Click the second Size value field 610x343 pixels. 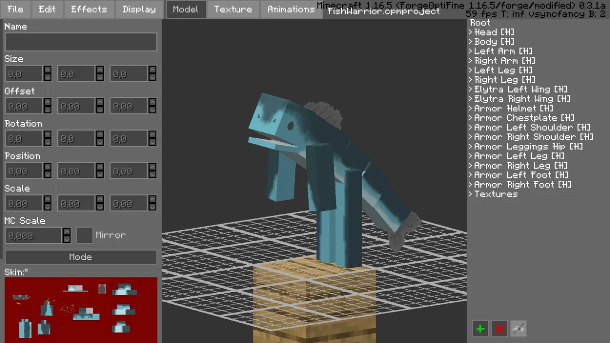coord(76,74)
